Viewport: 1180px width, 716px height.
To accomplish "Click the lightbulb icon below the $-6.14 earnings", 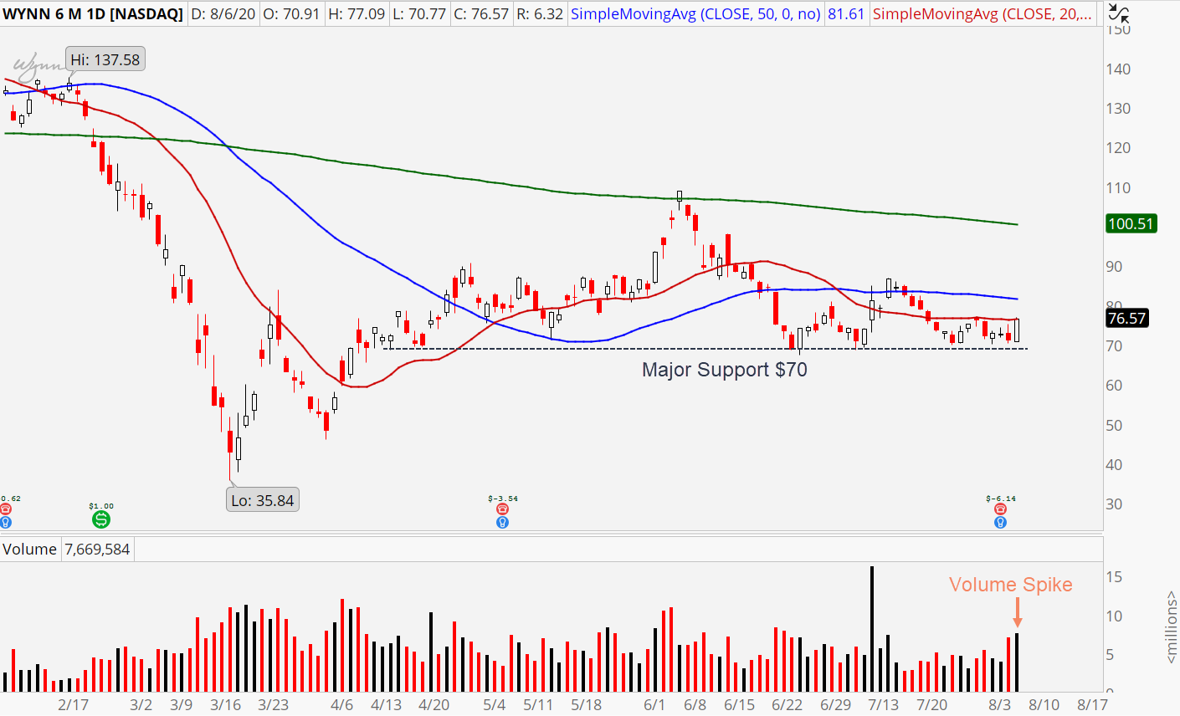I will click(x=1000, y=523).
